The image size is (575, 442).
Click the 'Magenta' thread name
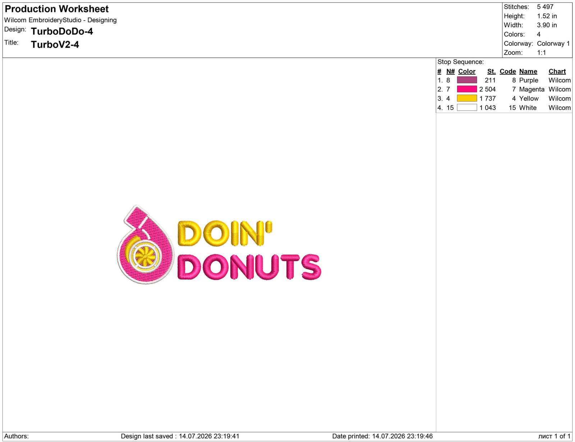532,89
